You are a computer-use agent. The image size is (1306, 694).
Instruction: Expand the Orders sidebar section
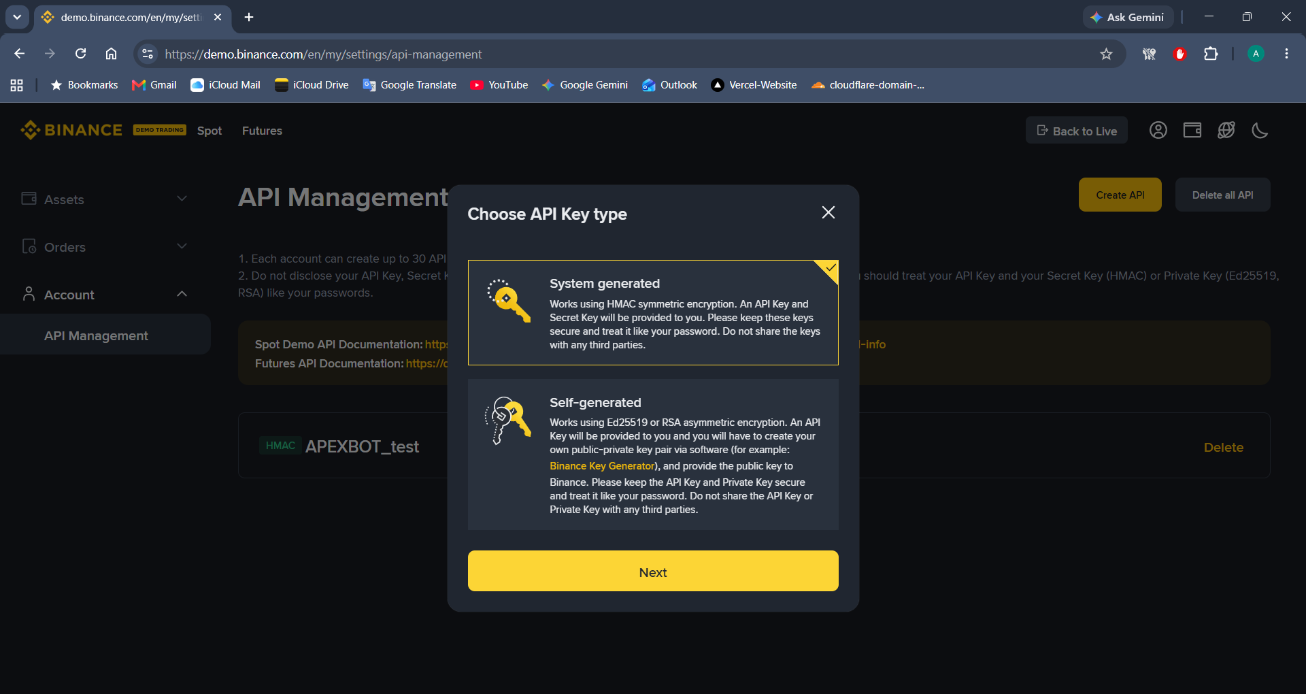pos(105,246)
